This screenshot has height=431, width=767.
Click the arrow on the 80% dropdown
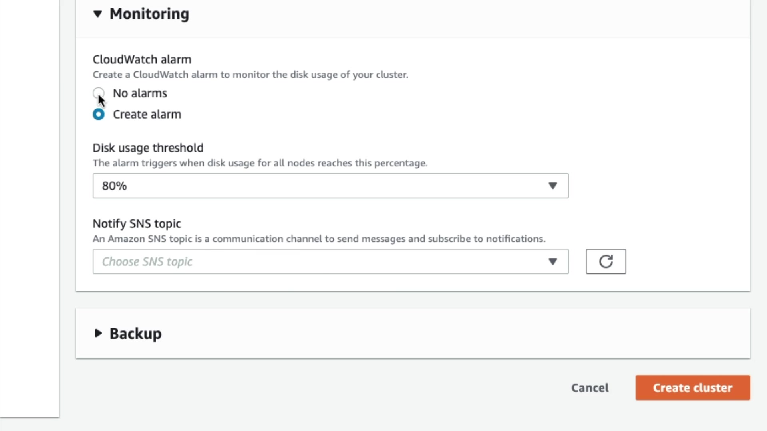[552, 186]
